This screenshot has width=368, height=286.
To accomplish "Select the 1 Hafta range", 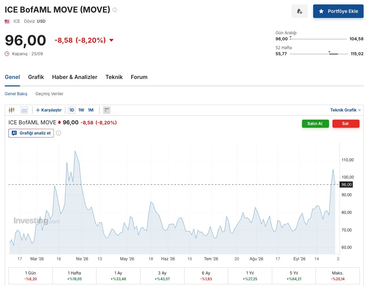I will (x=74, y=276).
